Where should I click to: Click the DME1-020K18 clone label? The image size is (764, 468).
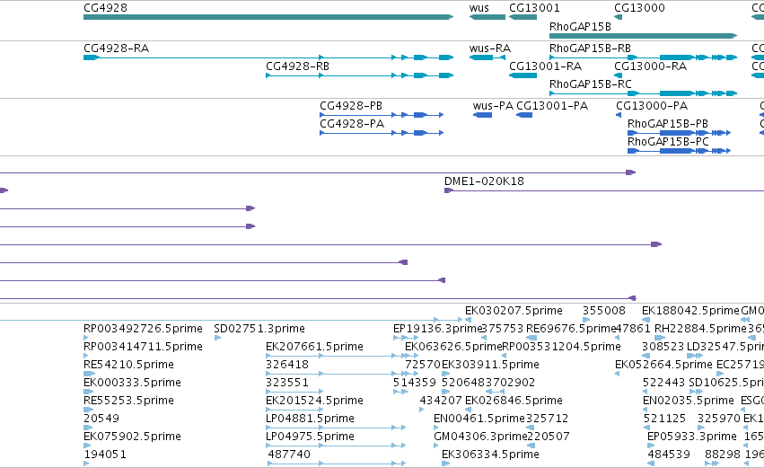(x=484, y=181)
